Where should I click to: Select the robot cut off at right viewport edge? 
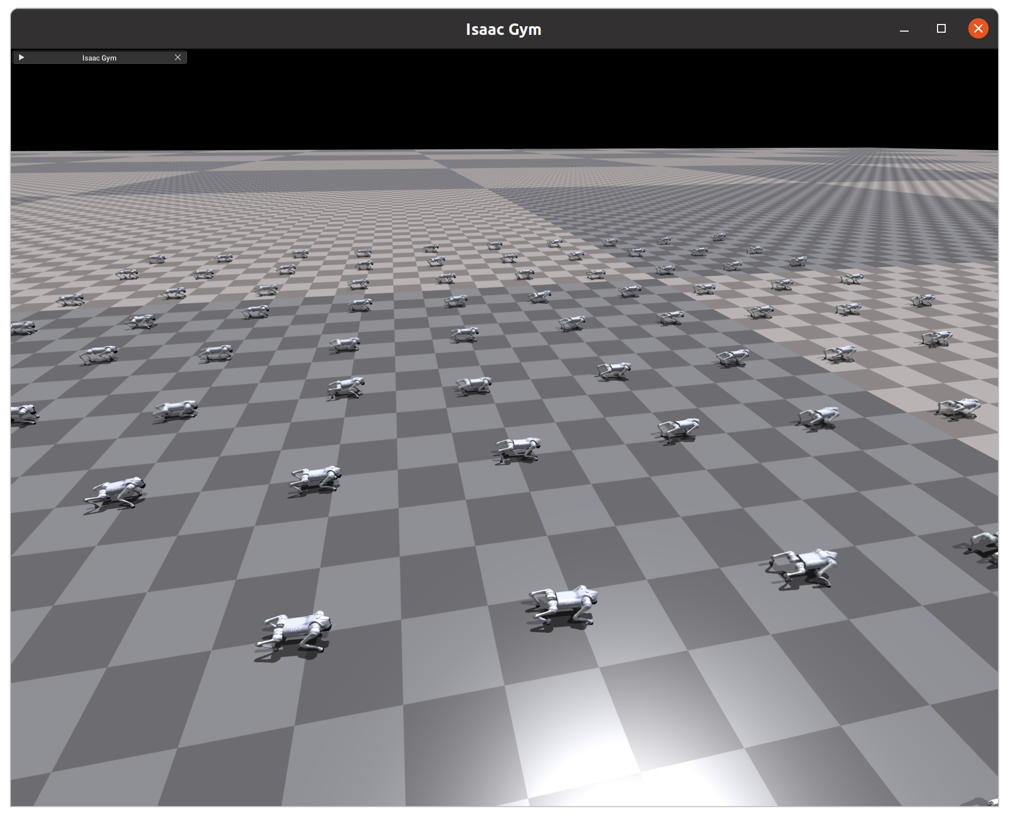(985, 548)
